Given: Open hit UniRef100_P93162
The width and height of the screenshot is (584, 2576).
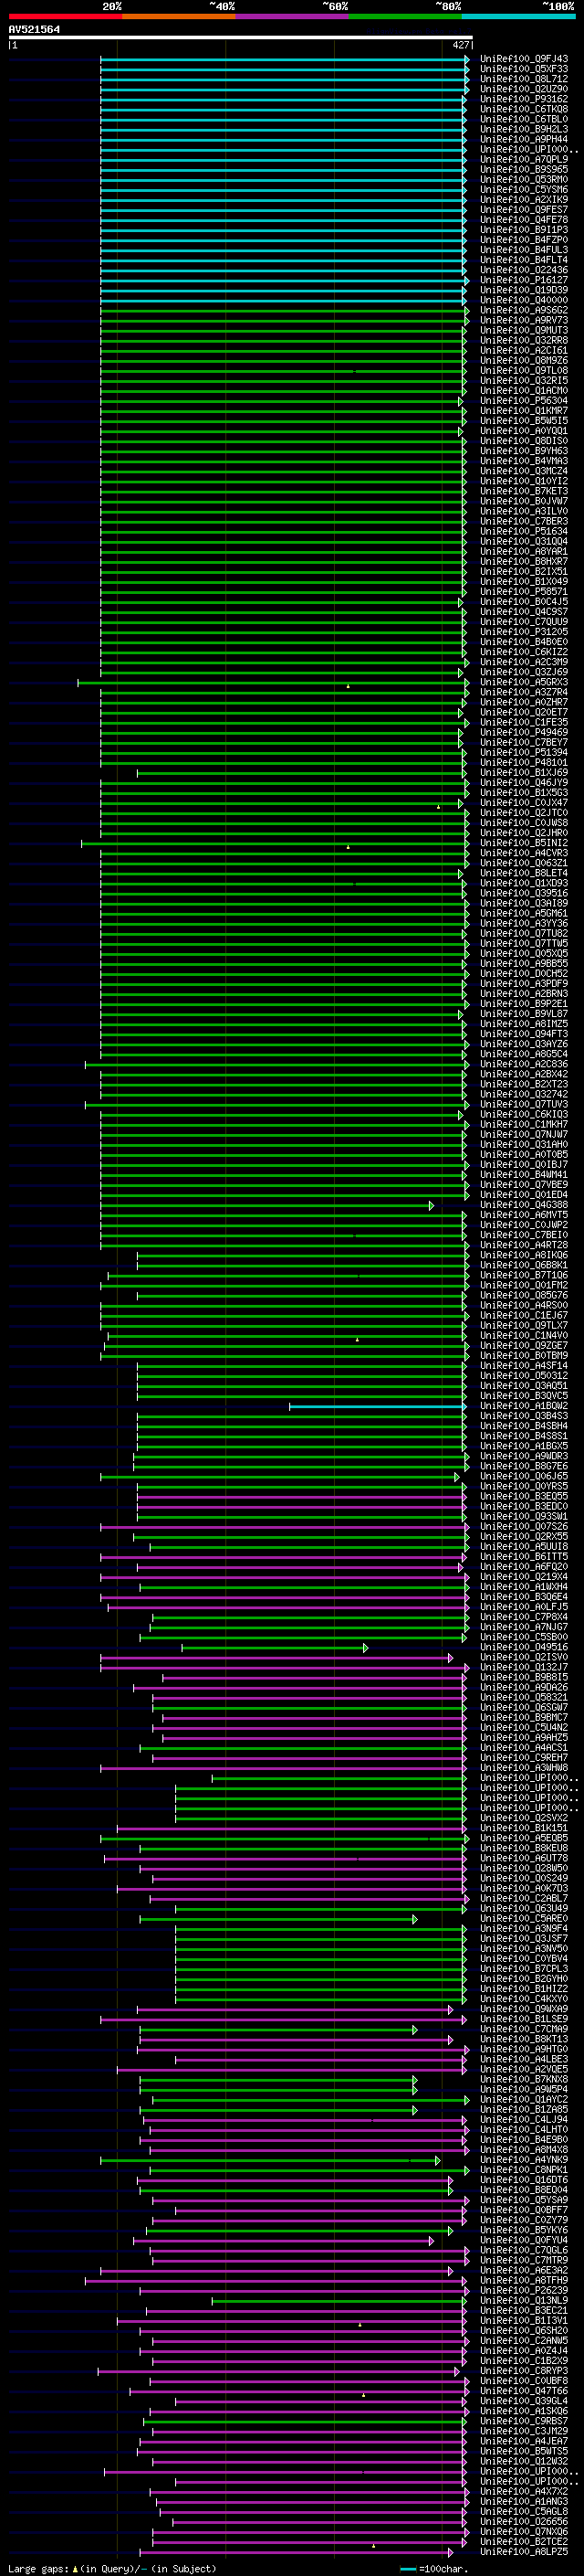Looking at the screenshot, I should pyautogui.click(x=523, y=99).
